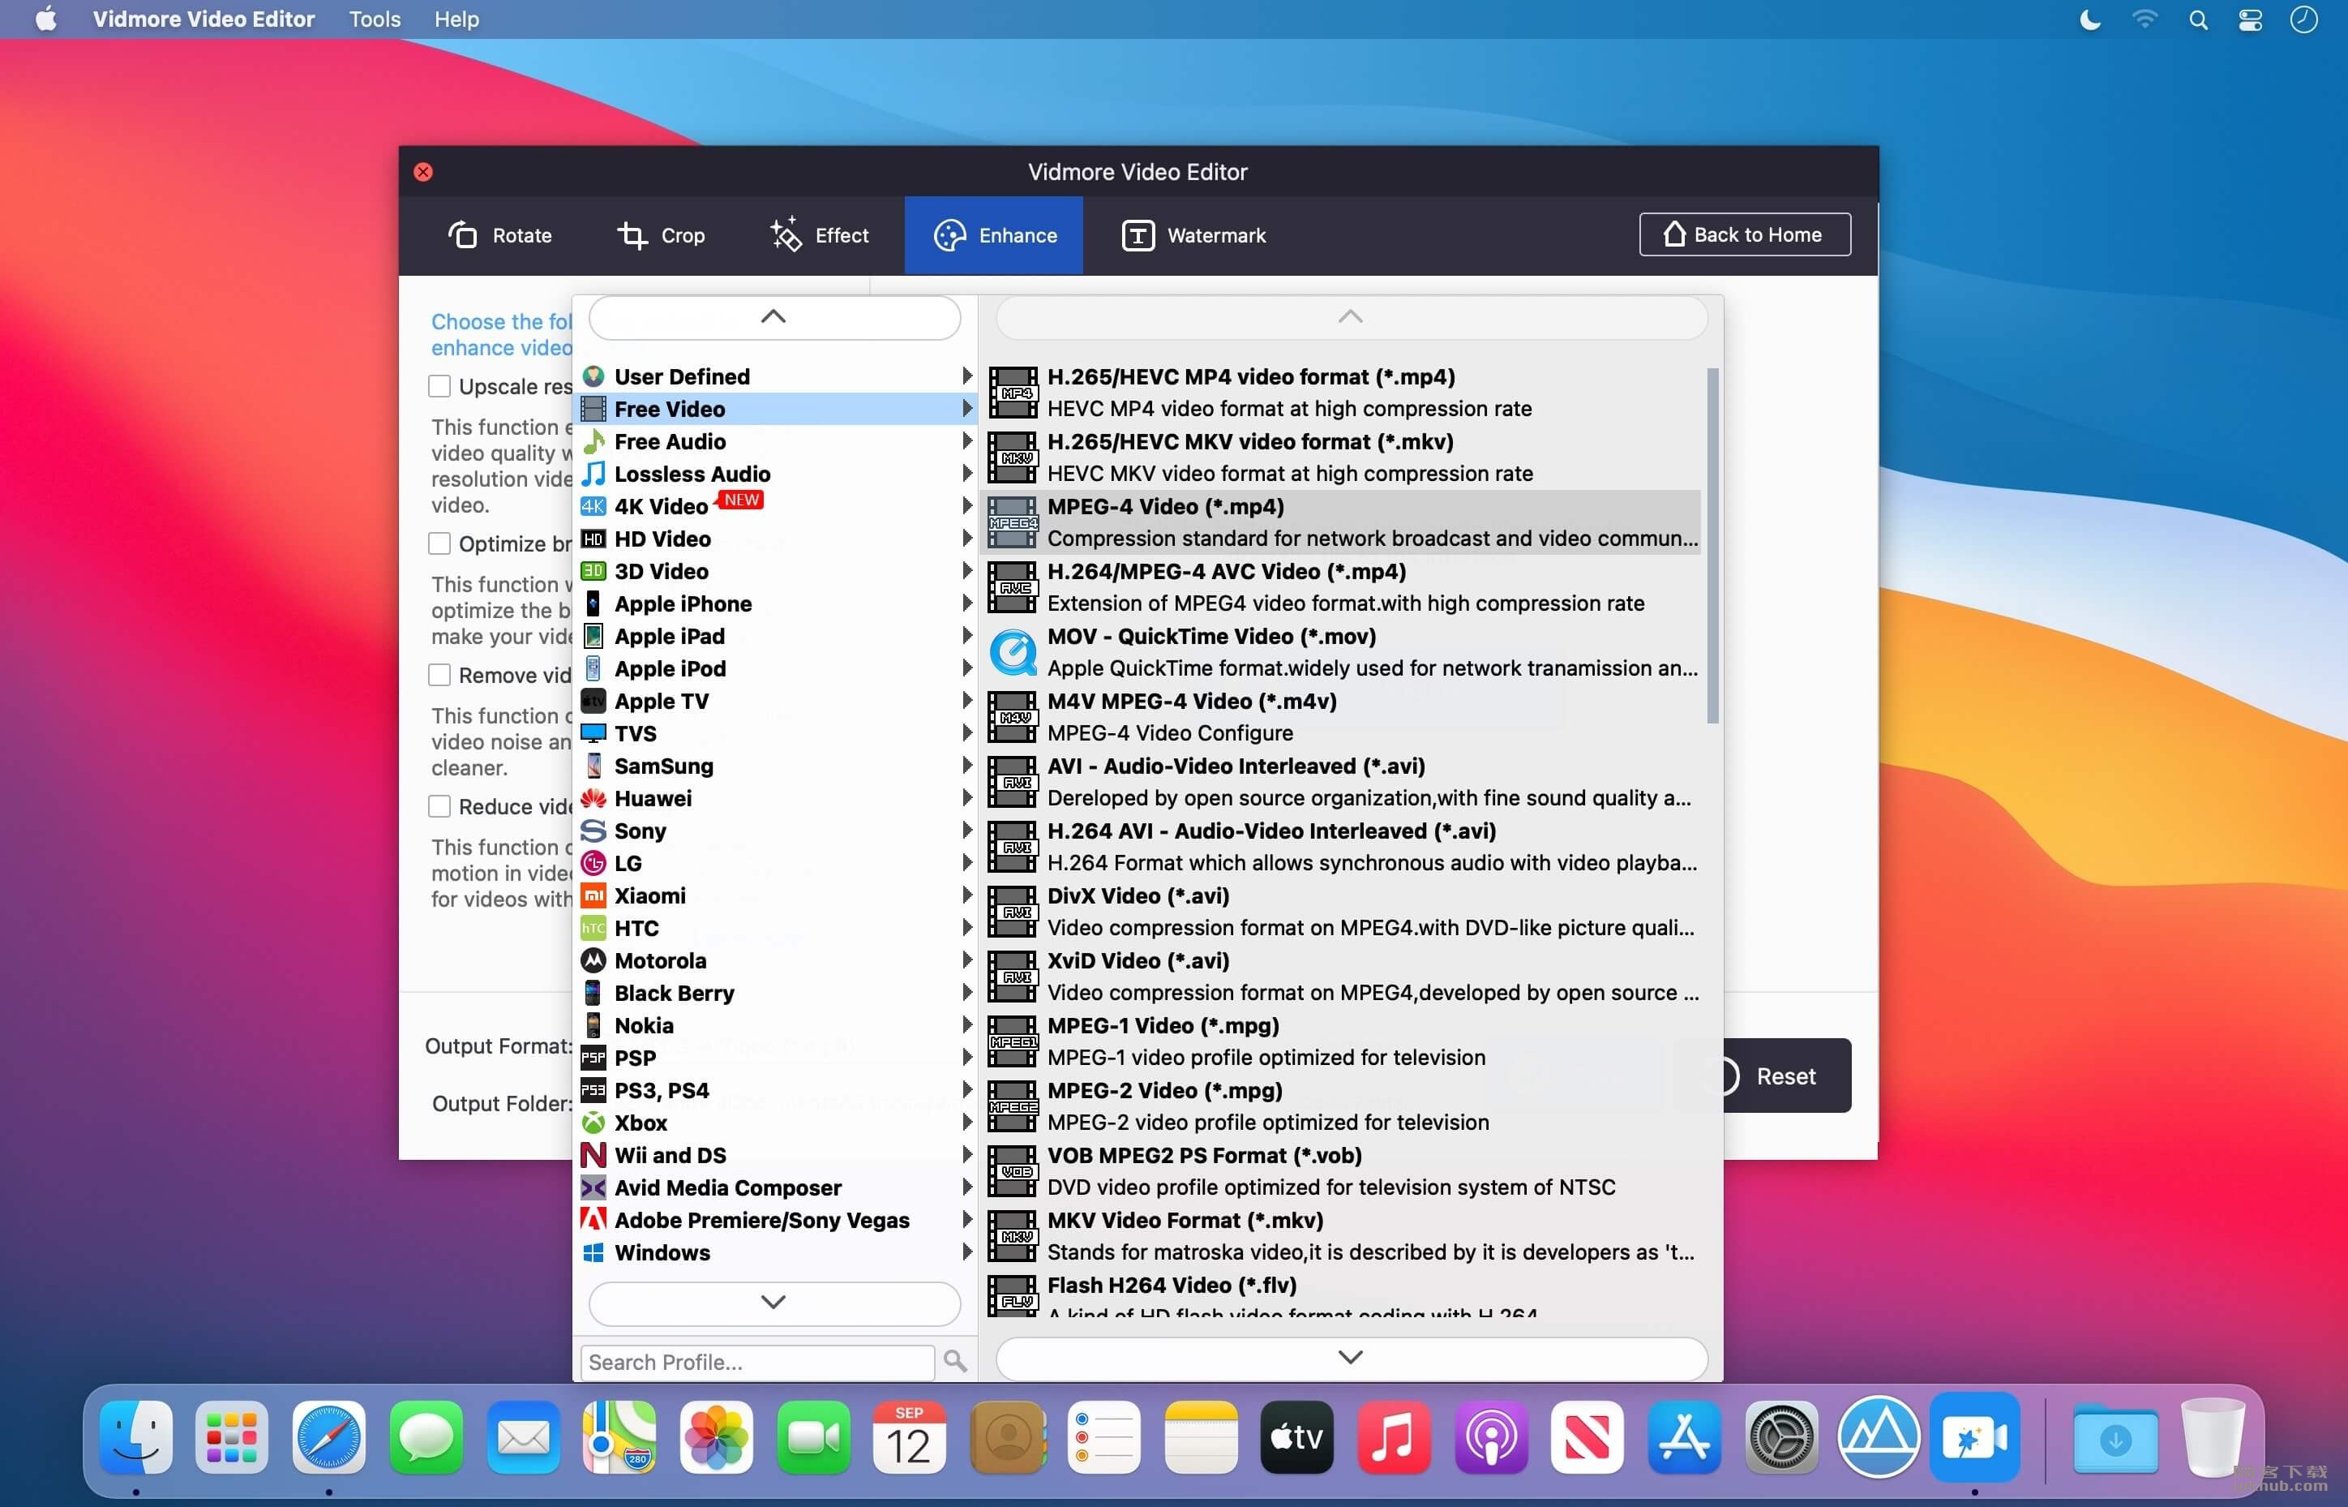Check the Remove video noise checkbox

(x=439, y=675)
